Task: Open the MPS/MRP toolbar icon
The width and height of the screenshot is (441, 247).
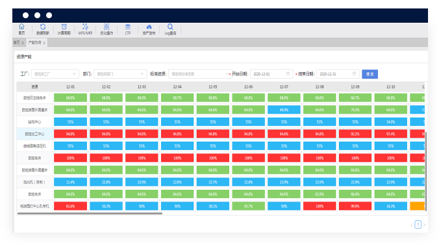Action: point(85,27)
